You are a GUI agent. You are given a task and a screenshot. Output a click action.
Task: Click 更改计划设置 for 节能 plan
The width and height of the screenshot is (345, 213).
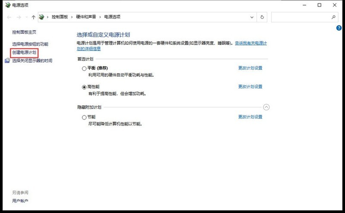click(250, 117)
